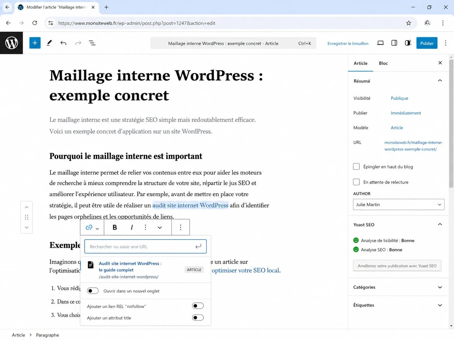Screen dimensions: 454x340
Task: Check Épingler en haut du blog
Action: pyautogui.click(x=356, y=167)
